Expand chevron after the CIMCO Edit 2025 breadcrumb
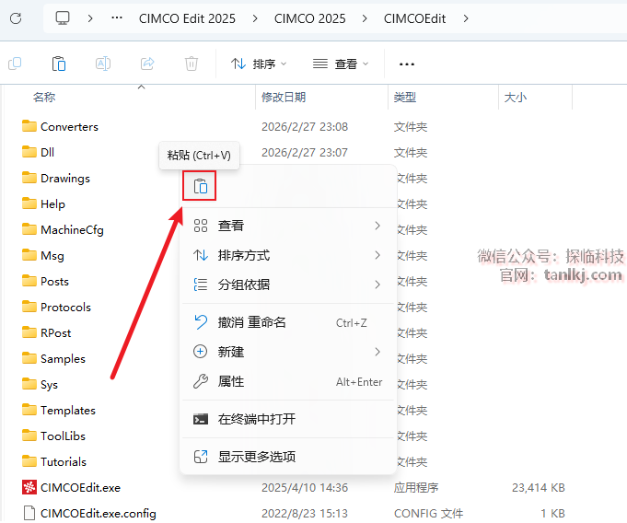 (255, 18)
